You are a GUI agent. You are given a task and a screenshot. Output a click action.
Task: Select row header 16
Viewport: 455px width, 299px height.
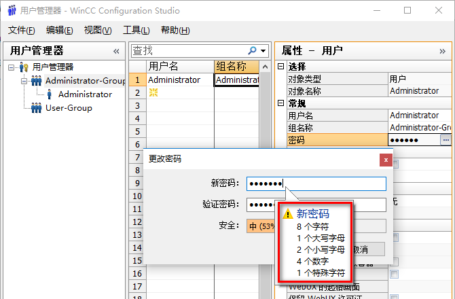pos(138,273)
